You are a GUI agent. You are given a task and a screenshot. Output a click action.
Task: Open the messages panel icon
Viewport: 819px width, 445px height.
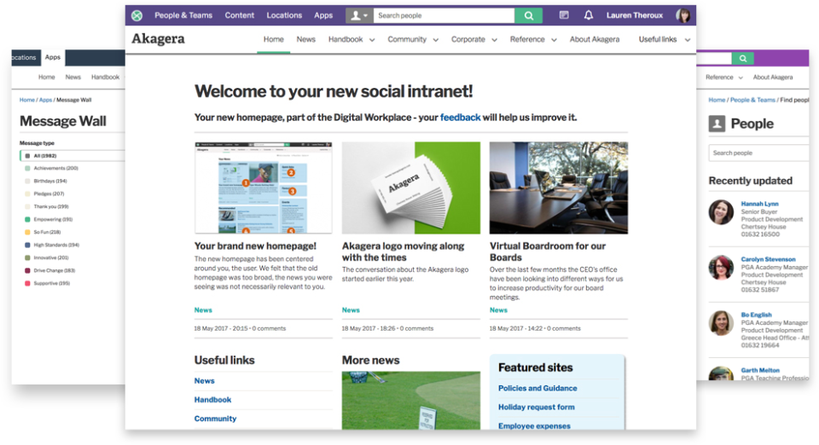[564, 15]
